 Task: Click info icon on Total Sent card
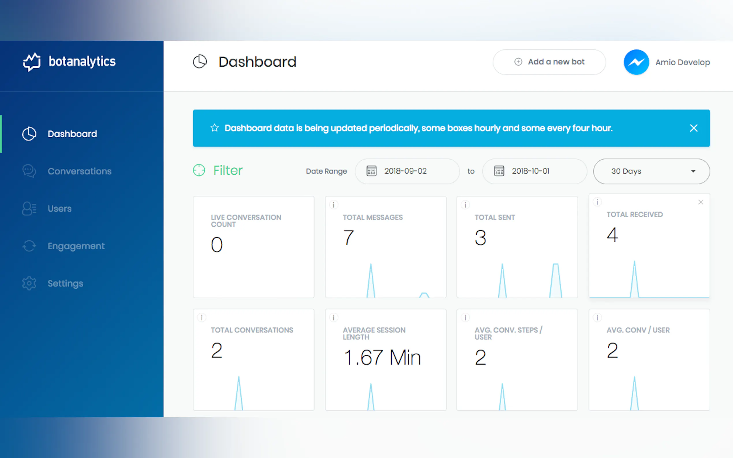[x=465, y=205]
